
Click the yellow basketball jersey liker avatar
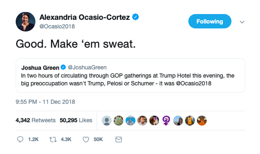point(190,121)
